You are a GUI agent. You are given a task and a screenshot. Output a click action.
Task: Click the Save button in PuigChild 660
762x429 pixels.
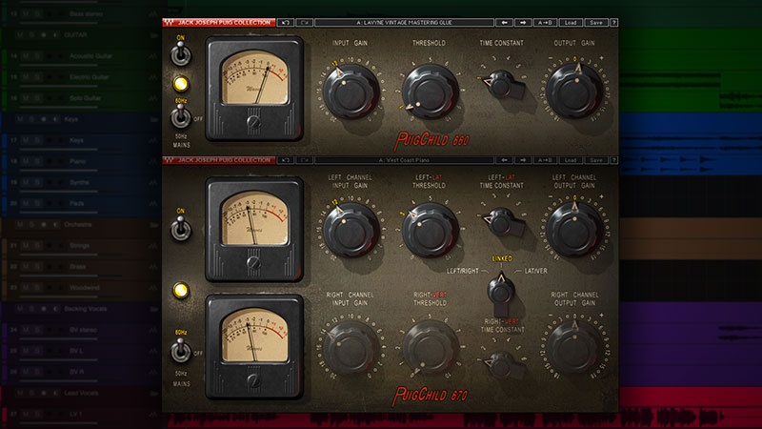coord(596,22)
